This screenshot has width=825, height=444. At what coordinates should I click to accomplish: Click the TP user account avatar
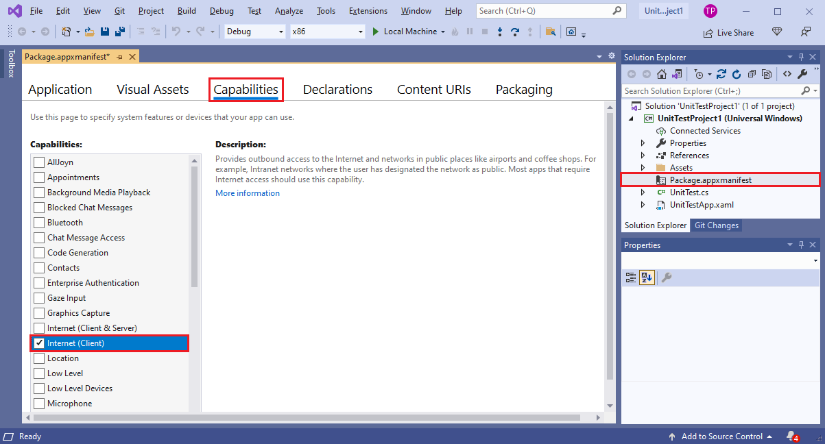[x=710, y=11]
